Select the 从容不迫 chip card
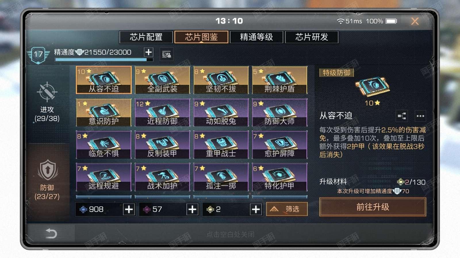 click(x=104, y=80)
